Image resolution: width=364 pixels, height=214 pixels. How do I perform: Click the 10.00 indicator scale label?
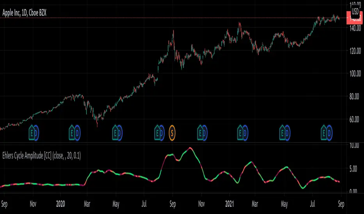point(354,145)
